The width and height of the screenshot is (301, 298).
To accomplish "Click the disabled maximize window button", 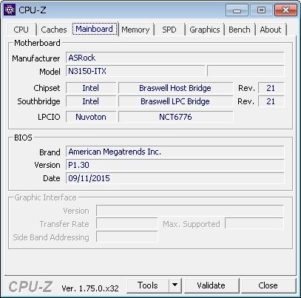I will click(261, 10).
